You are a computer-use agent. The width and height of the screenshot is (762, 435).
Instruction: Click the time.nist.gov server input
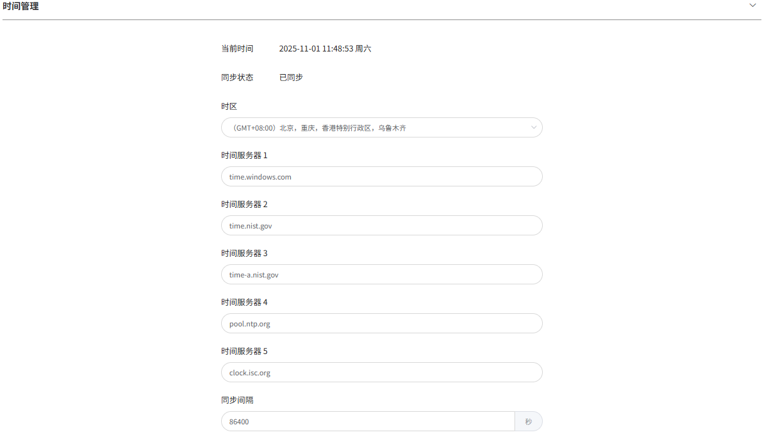[381, 225]
